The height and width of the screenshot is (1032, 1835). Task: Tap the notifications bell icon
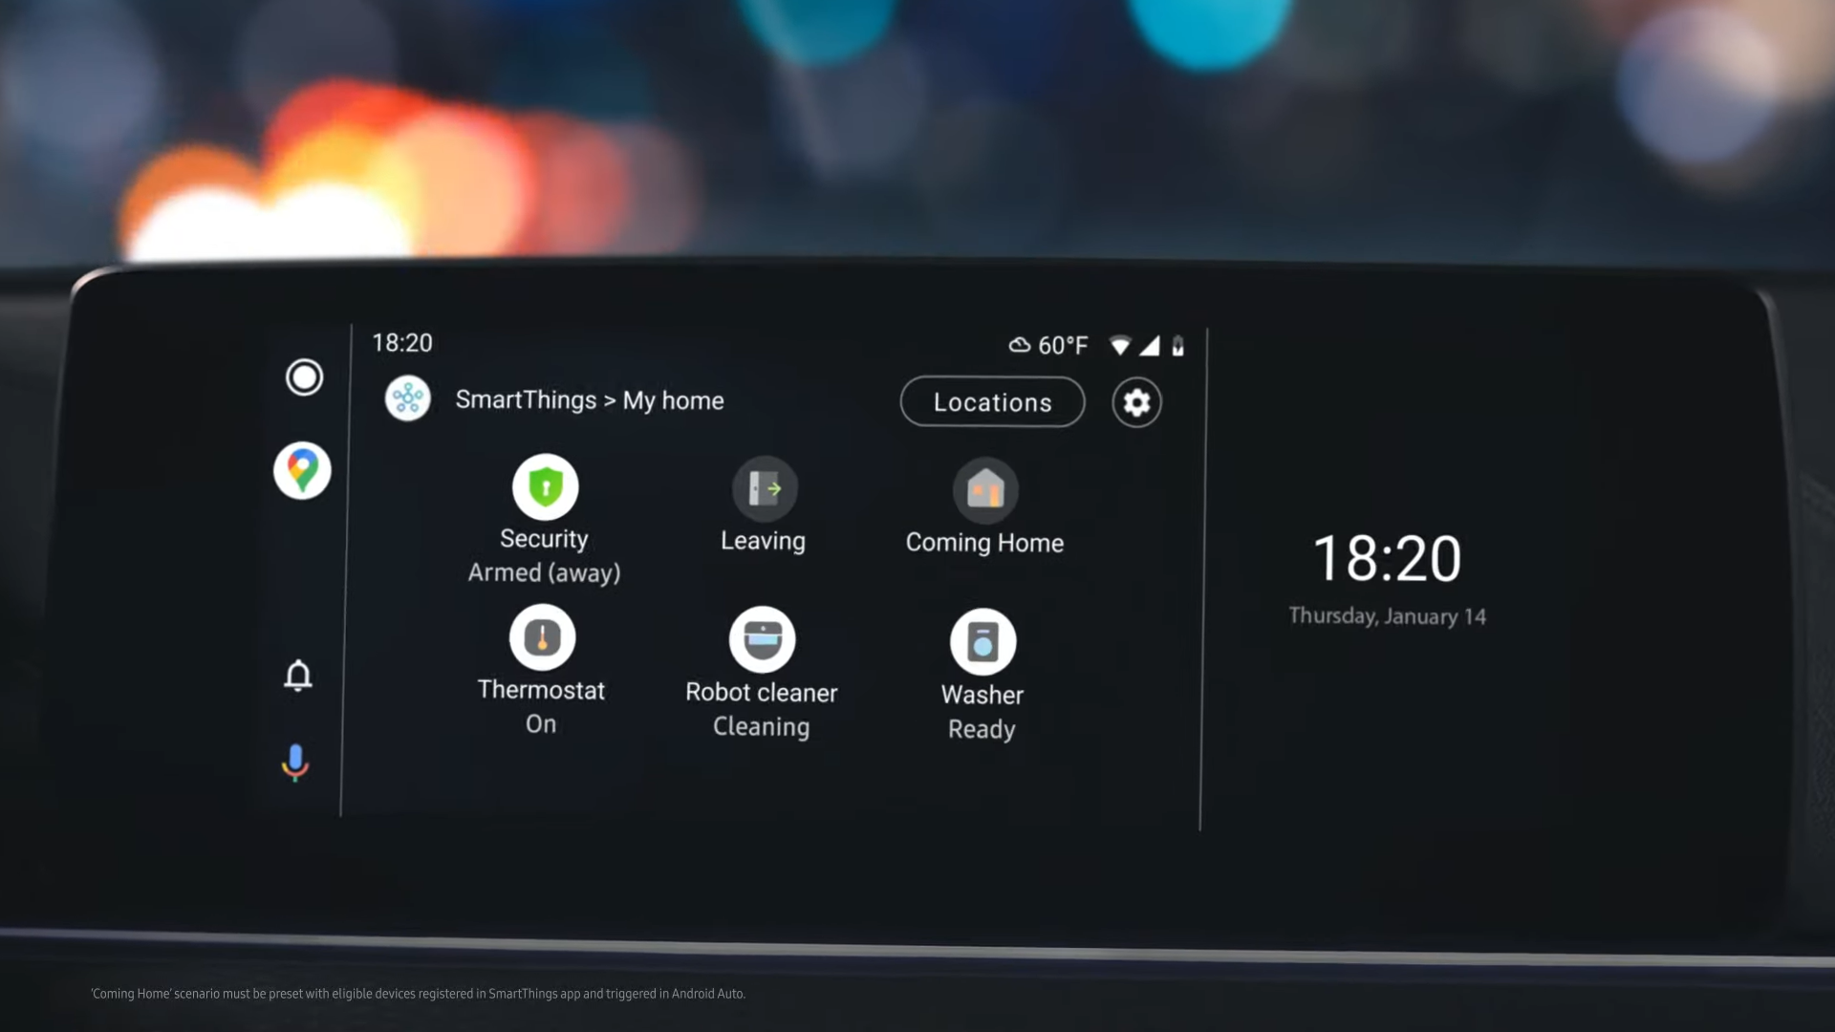click(x=299, y=676)
